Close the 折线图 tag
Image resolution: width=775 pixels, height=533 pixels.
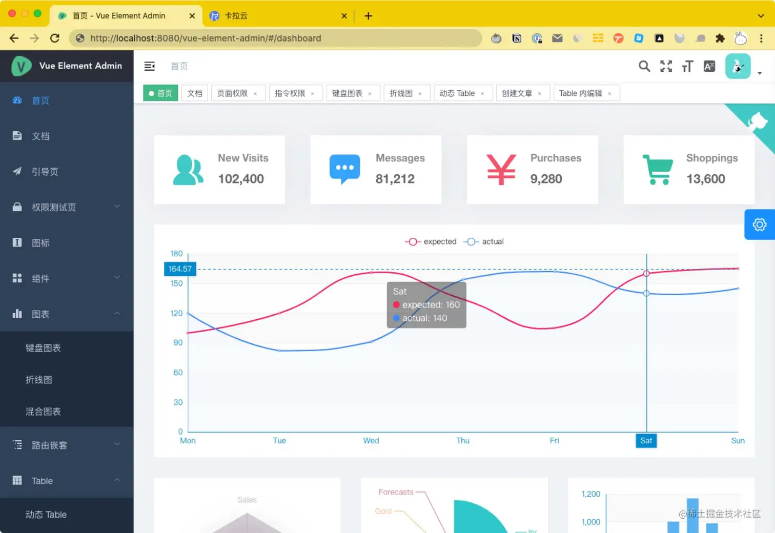point(420,94)
